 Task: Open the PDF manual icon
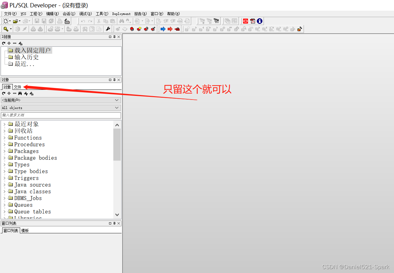tap(253, 21)
